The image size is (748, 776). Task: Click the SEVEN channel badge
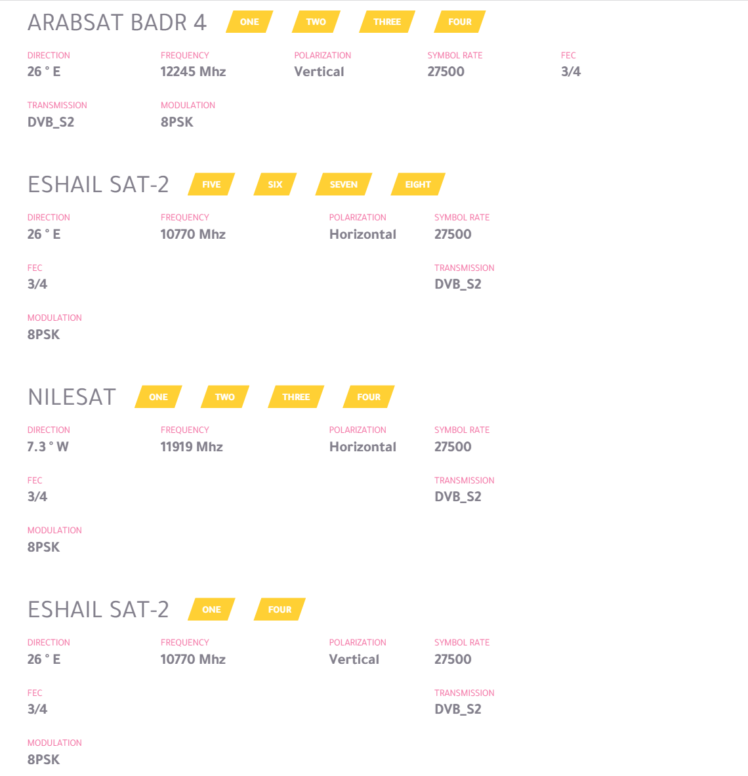click(x=344, y=184)
